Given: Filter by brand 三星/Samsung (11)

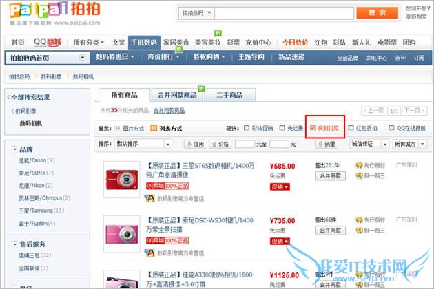Looking at the screenshot, I should pos(41,211).
